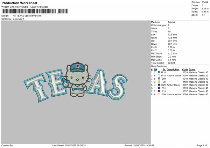Click the Code column header
210x148 pixels.
(185, 69)
